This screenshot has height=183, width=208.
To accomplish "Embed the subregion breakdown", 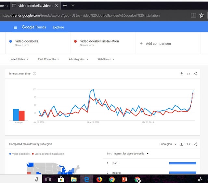I will point(188,144).
